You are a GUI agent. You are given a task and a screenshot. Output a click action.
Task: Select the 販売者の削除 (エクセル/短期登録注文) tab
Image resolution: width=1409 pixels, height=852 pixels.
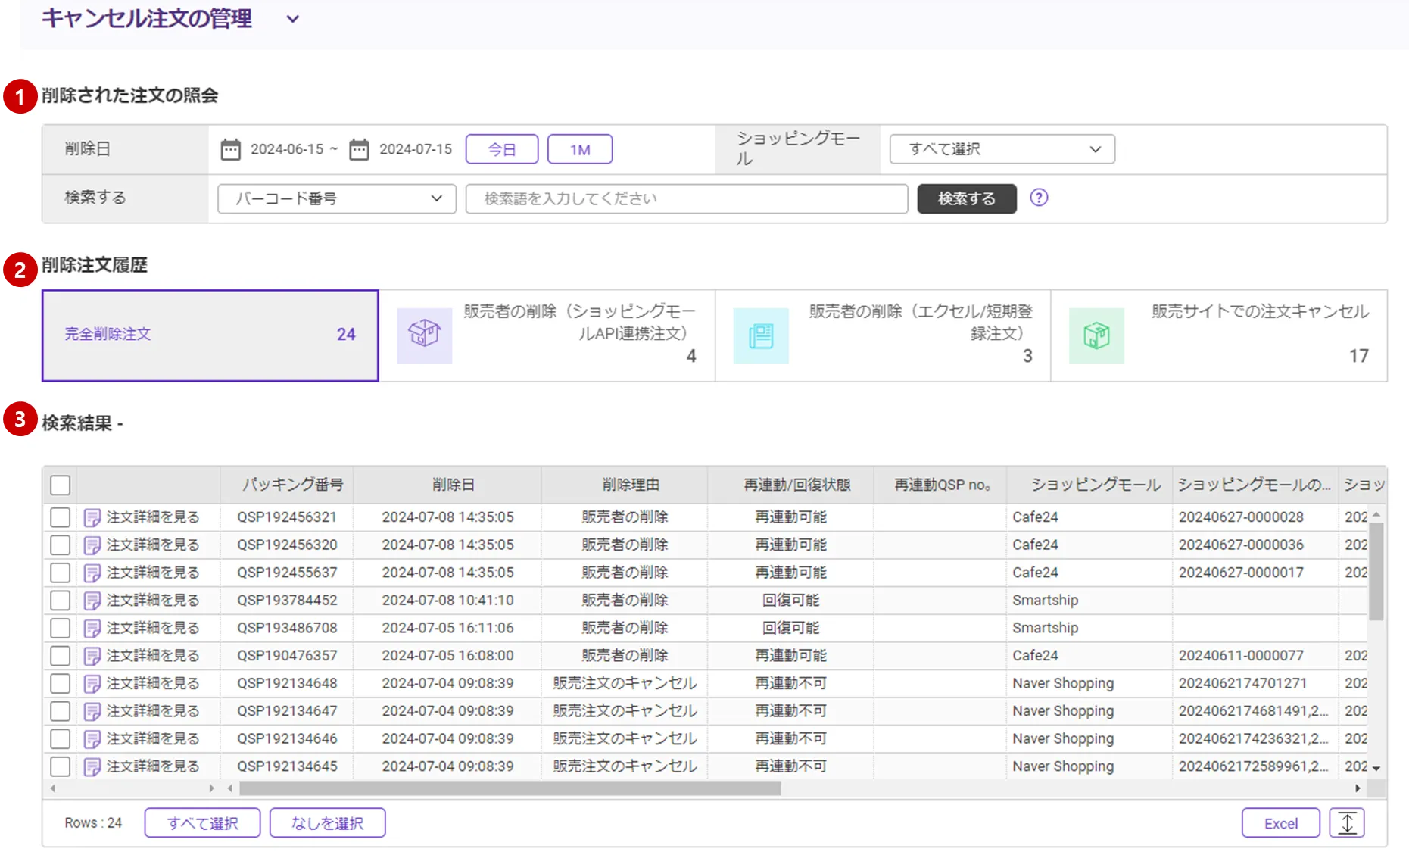click(883, 335)
